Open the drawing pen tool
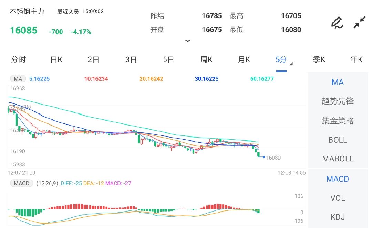This screenshot has width=372, height=228. point(337,23)
